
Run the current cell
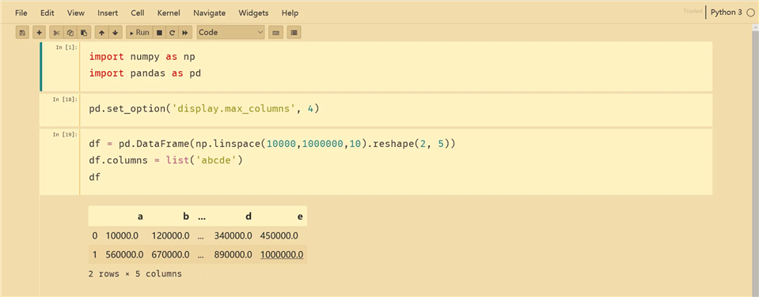[x=139, y=32]
